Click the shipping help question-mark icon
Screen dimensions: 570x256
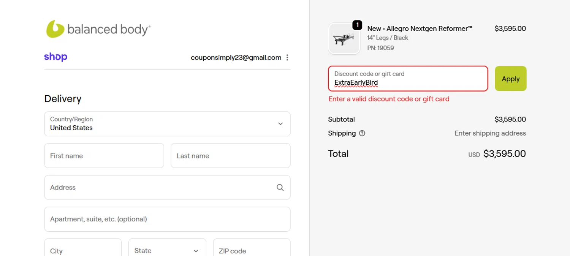tap(362, 133)
